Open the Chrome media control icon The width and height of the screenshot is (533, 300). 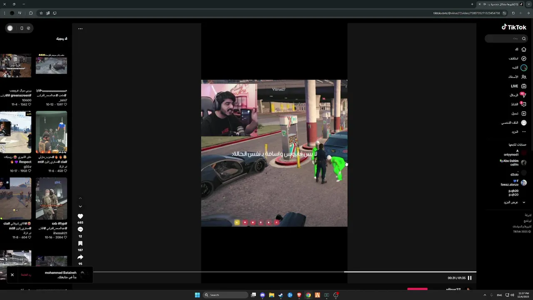click(x=20, y=13)
